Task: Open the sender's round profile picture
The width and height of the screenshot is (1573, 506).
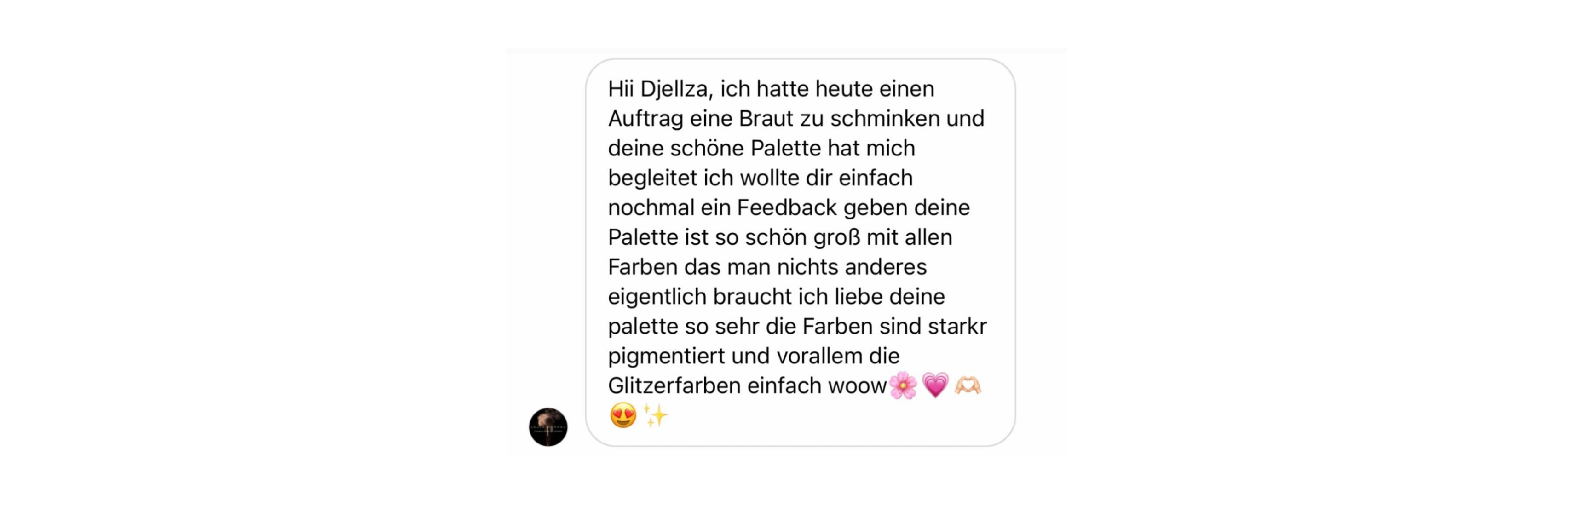Action: (x=548, y=427)
